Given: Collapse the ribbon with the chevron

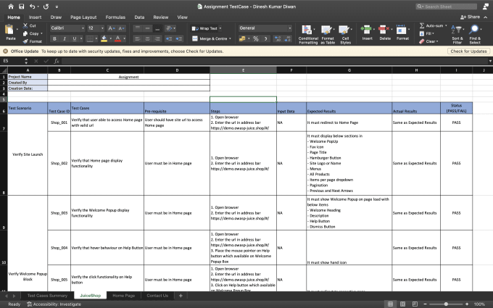Looking at the screenshot, I should [486, 17].
